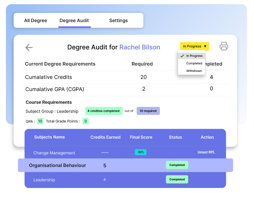The height and width of the screenshot is (202, 254).
Task: Open the Degree Audit tab
Action: (74, 21)
